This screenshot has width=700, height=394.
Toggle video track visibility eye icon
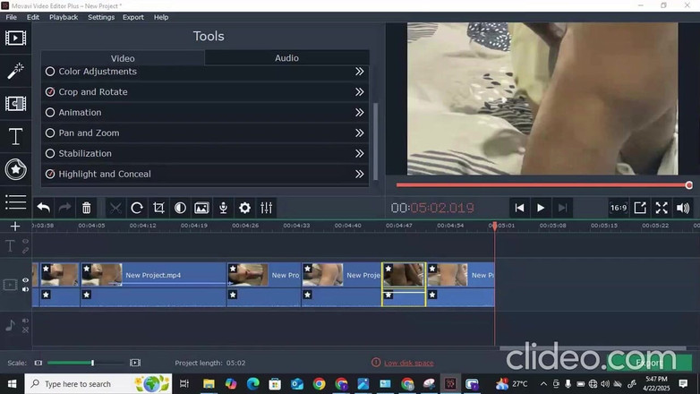click(25, 280)
